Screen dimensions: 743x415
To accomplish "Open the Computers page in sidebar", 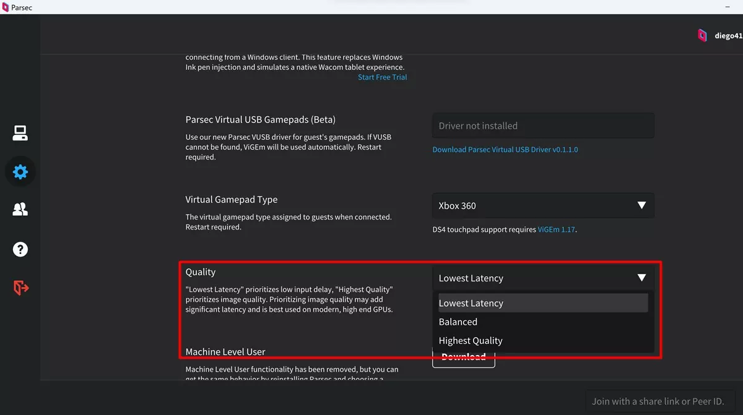I will pos(20,133).
